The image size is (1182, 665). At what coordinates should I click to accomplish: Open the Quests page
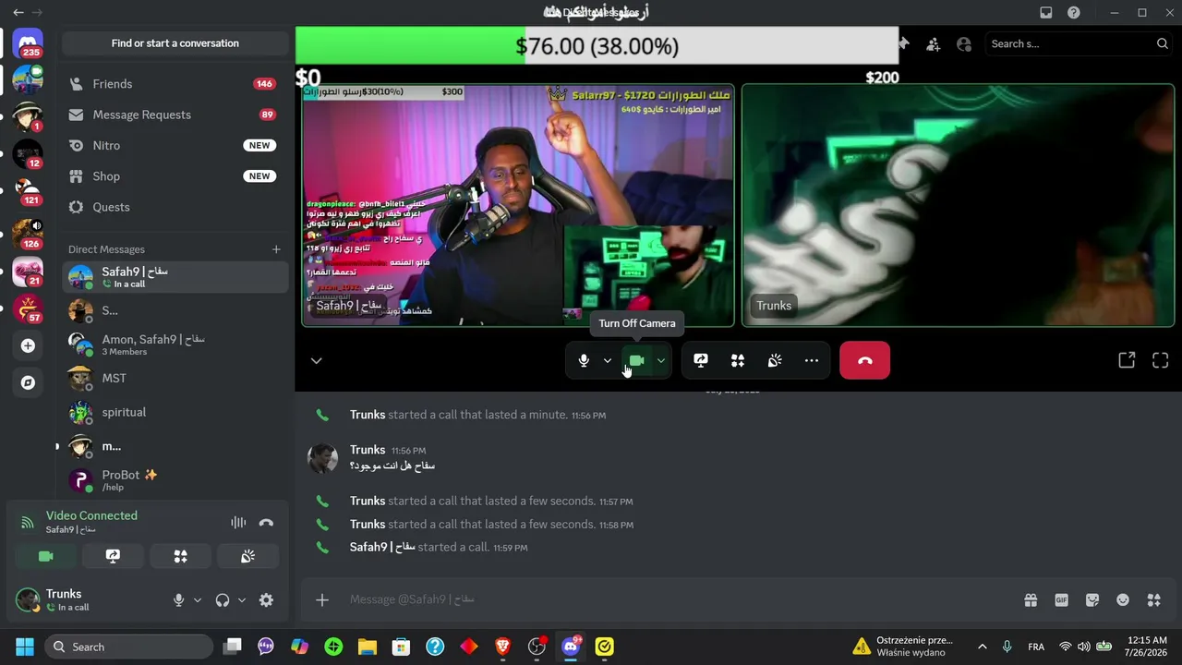click(x=175, y=207)
